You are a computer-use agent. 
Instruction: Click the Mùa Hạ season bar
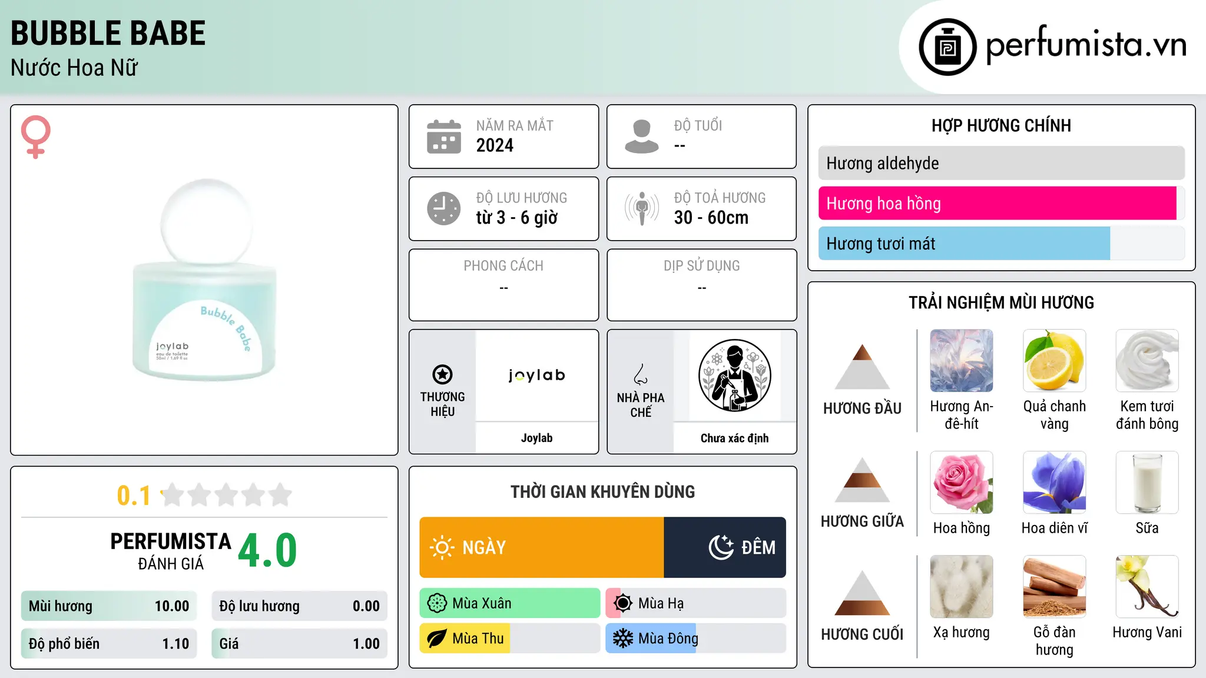point(696,603)
